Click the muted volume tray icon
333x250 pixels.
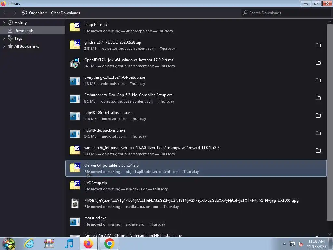pos(300,244)
